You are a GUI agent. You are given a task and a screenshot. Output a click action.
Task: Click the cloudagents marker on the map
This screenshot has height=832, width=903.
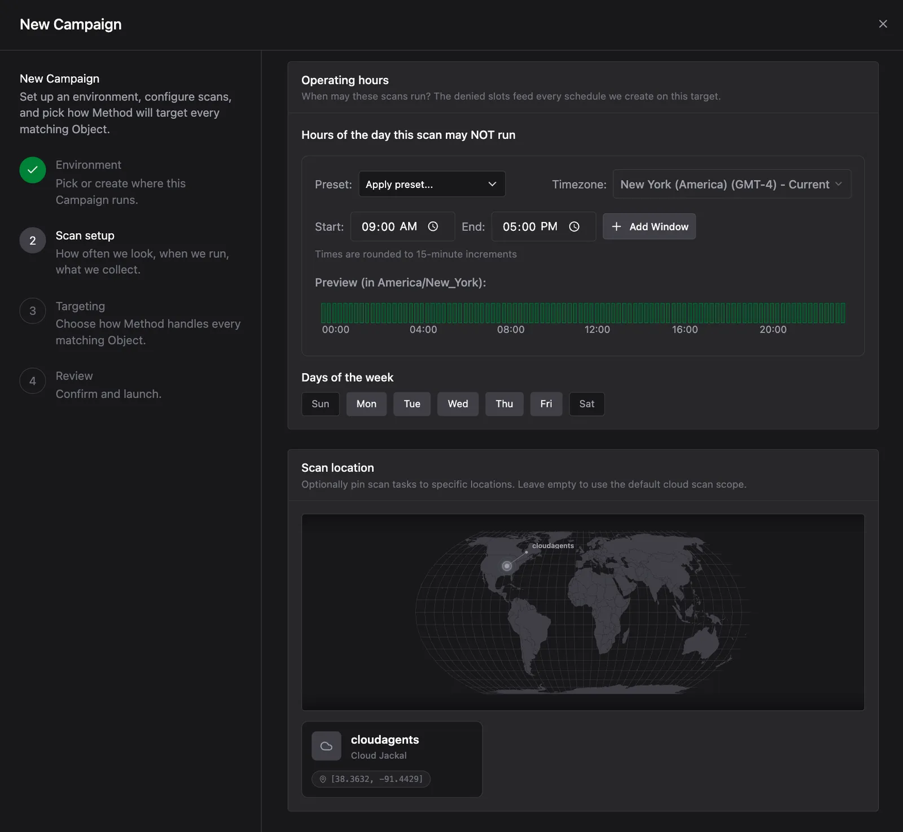coord(507,566)
